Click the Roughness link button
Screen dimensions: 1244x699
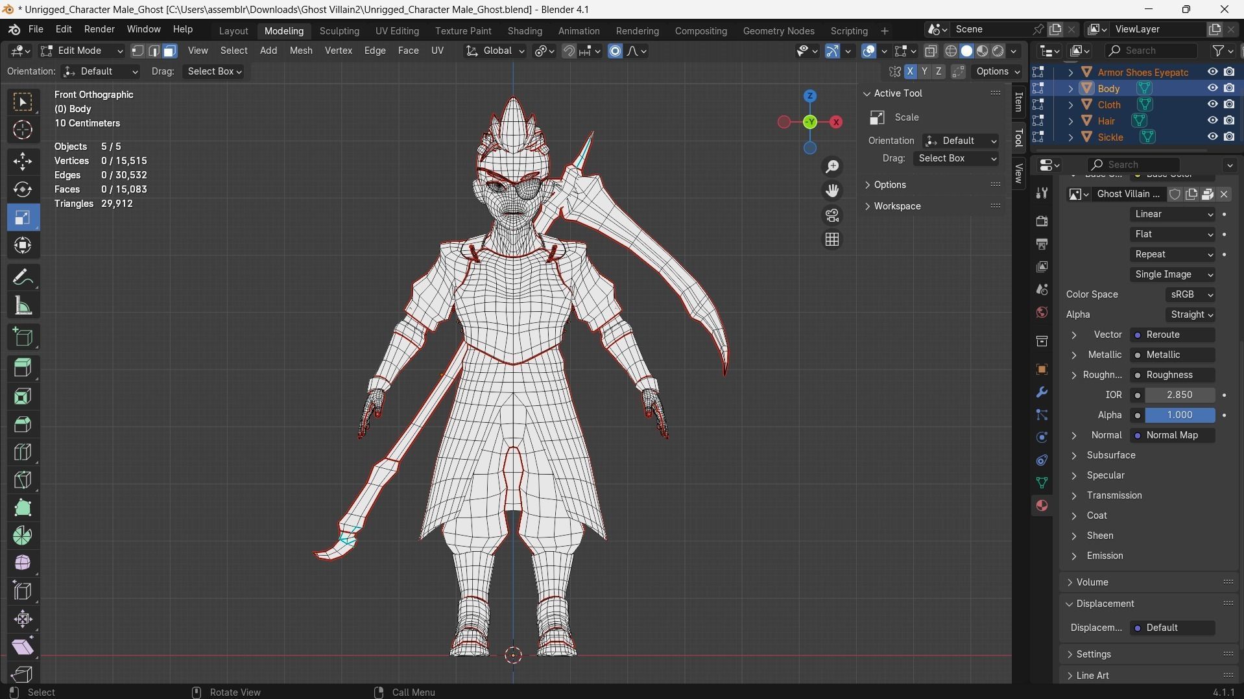point(1173,375)
